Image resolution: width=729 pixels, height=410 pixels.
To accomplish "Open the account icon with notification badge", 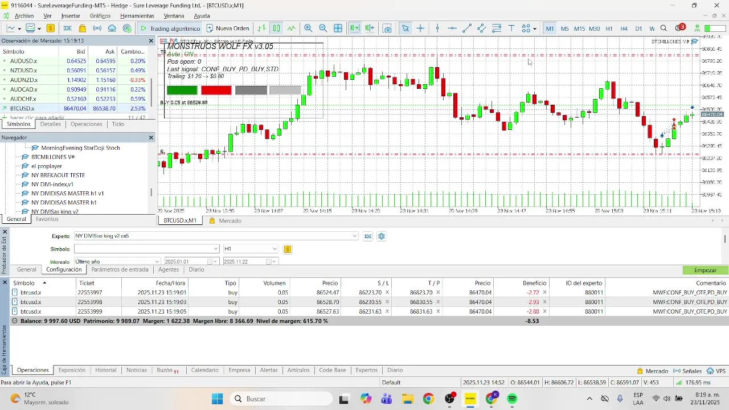I will [x=679, y=28].
